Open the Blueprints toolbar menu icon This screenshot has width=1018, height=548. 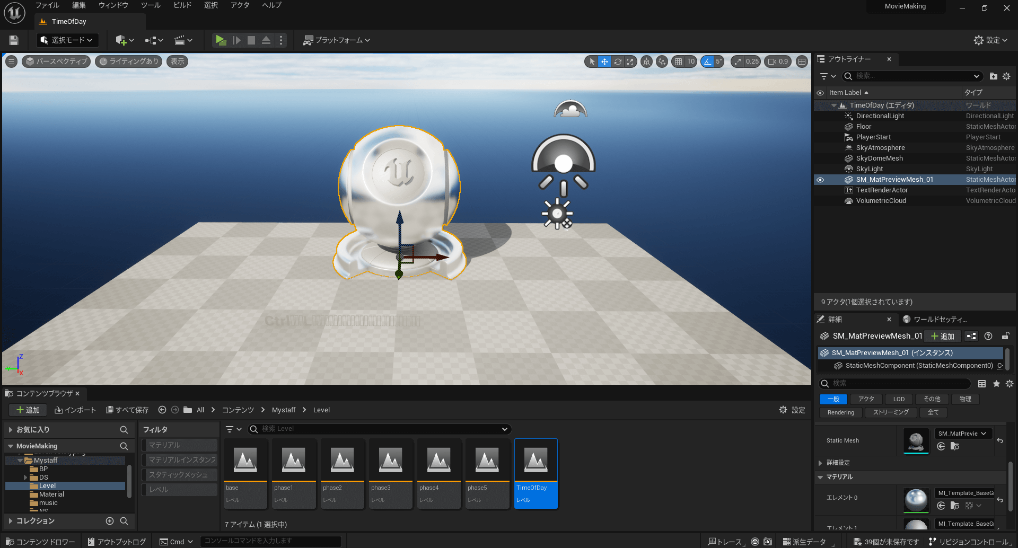pyautogui.click(x=154, y=40)
